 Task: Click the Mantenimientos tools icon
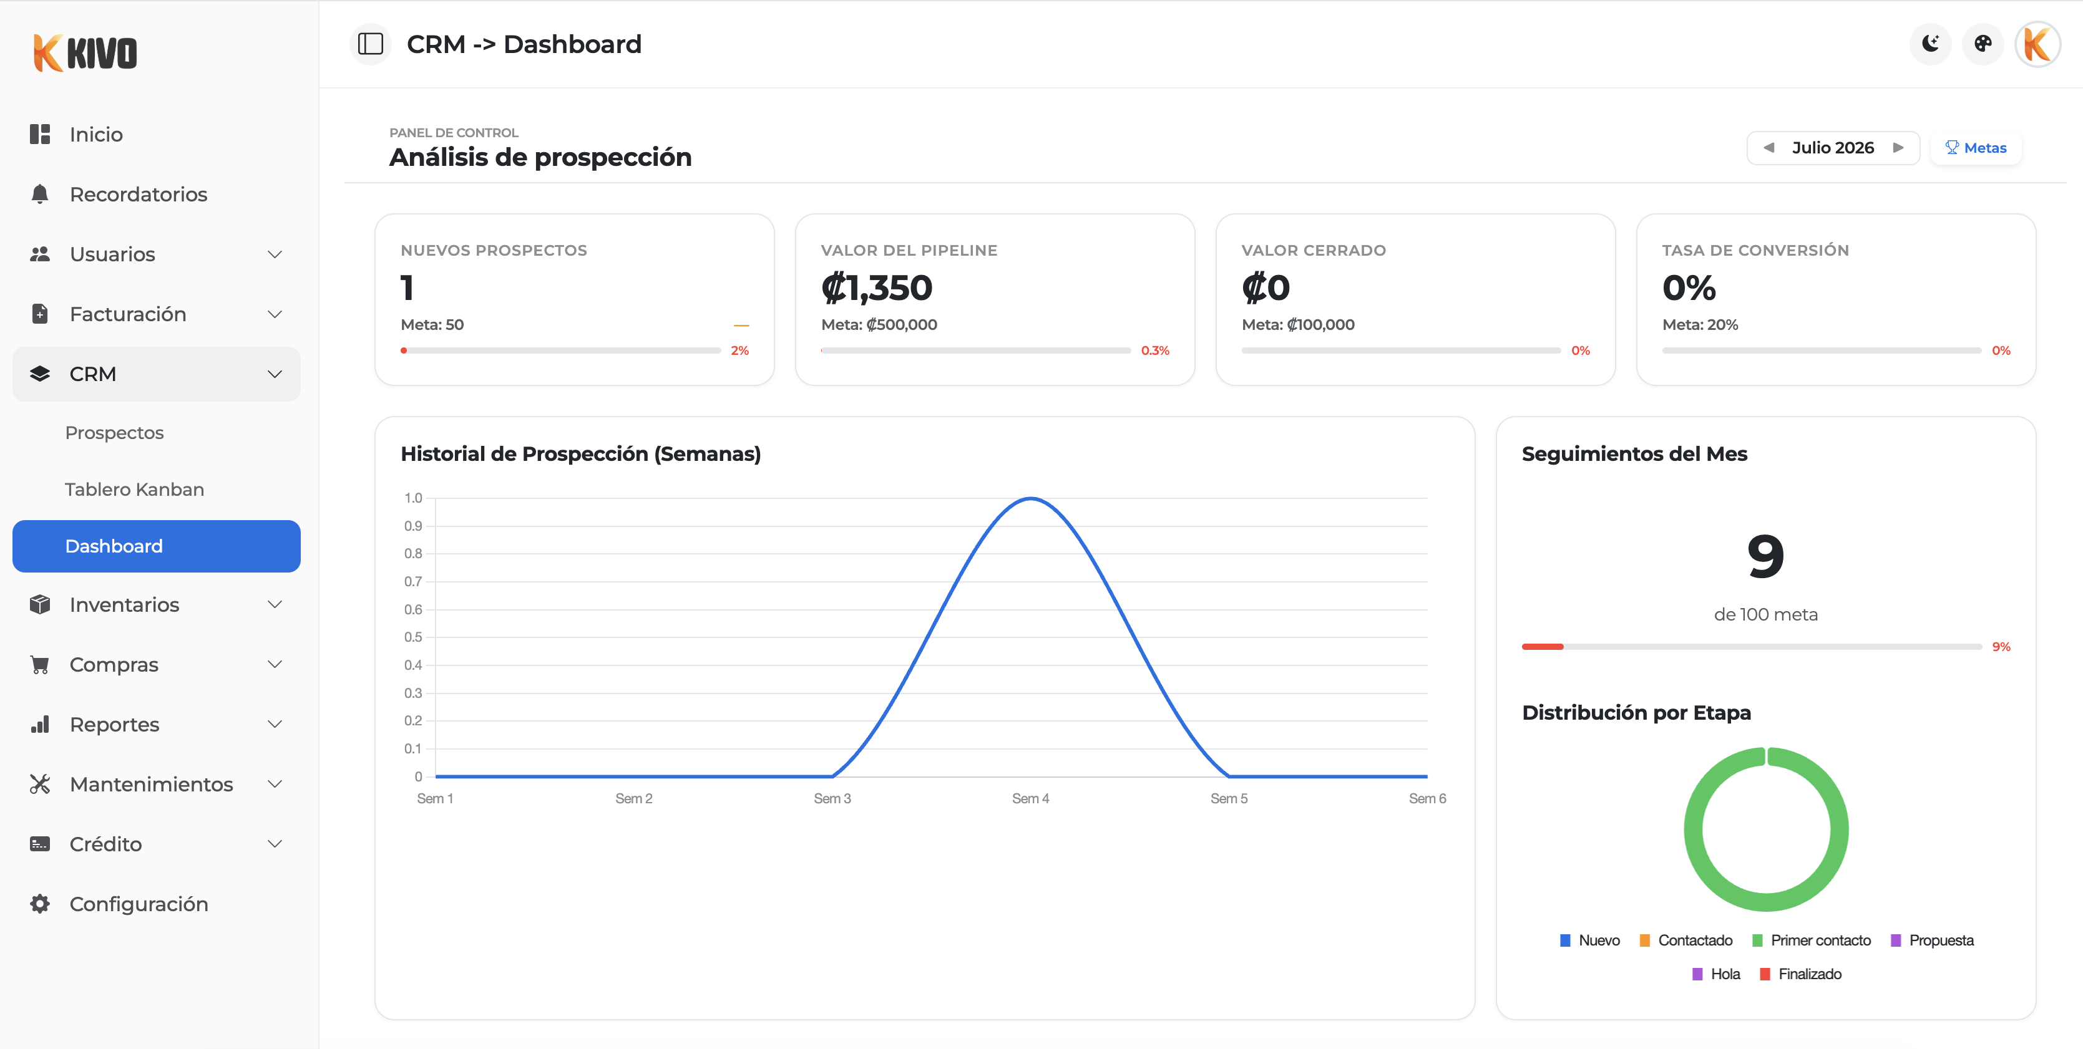39,784
